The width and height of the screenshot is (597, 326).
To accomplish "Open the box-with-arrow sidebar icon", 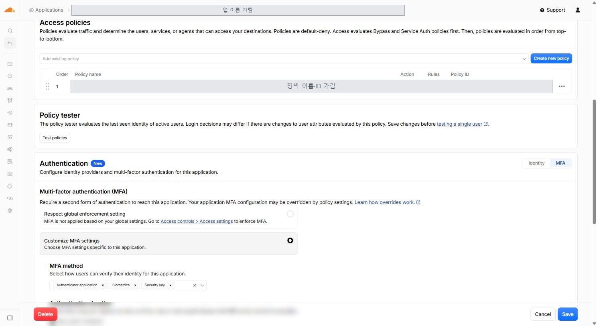I will tap(10, 125).
